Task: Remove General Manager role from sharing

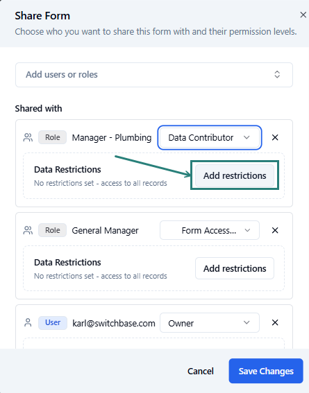Action: click(275, 230)
